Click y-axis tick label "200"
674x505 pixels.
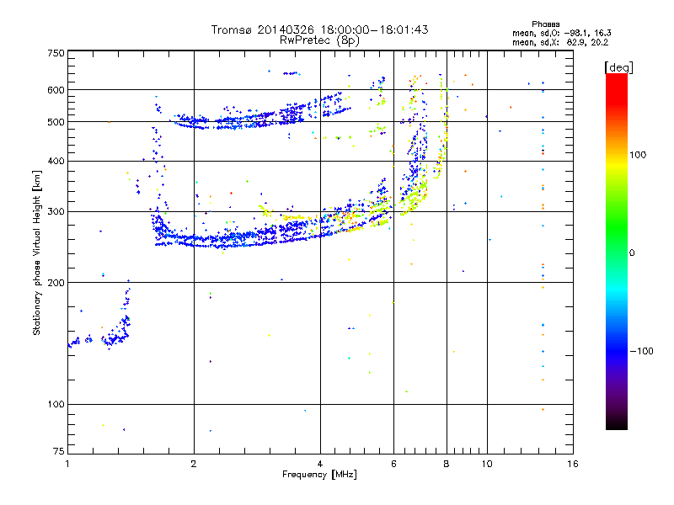(56, 283)
